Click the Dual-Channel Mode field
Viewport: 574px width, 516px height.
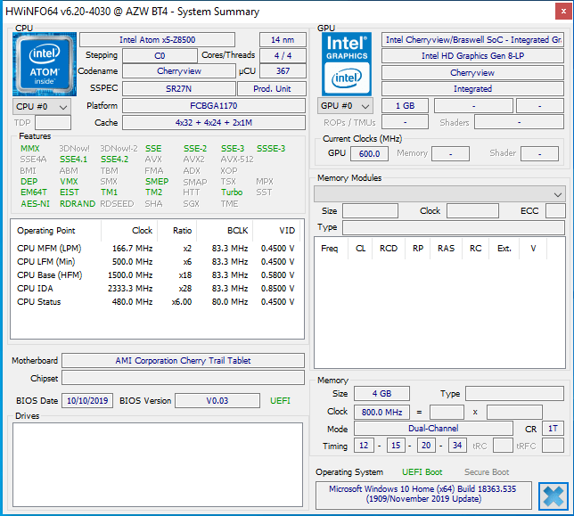tap(433, 429)
